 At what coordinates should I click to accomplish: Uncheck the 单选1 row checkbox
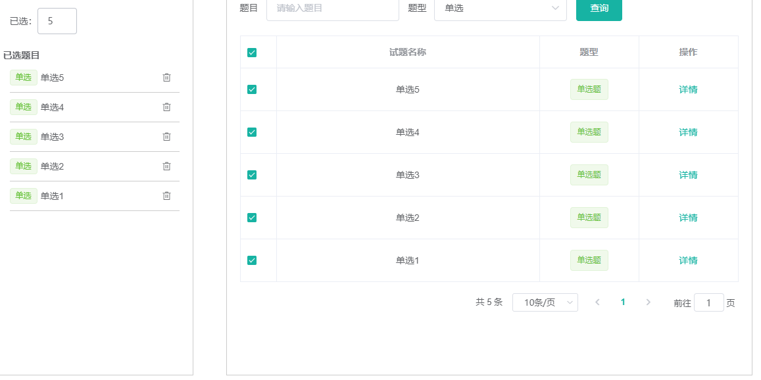pyautogui.click(x=252, y=260)
